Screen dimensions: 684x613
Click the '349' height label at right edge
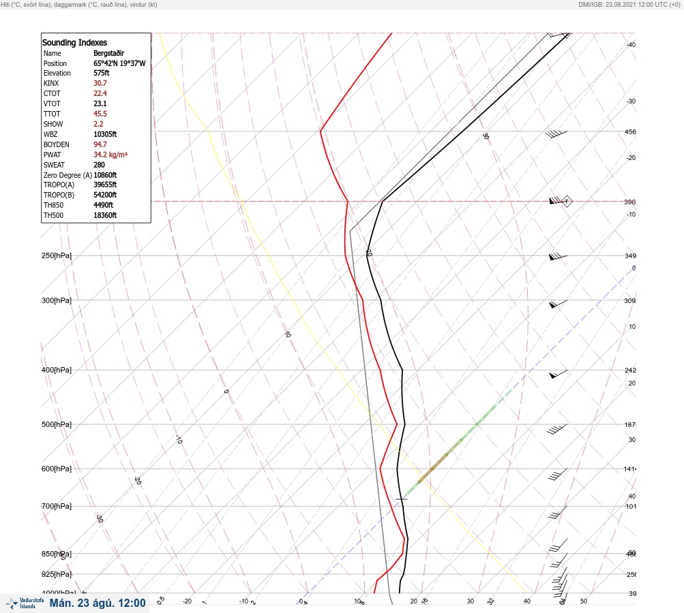(x=630, y=255)
